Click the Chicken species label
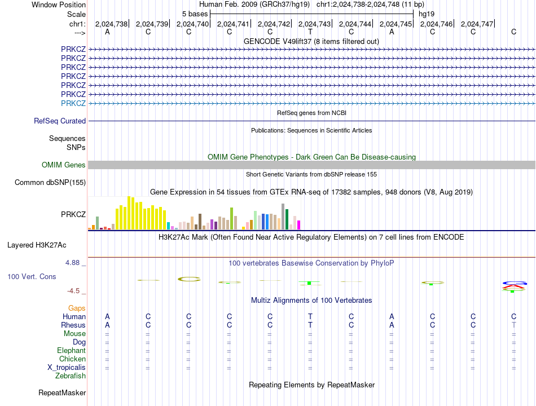The height and width of the screenshot is (406, 536). pos(72,359)
